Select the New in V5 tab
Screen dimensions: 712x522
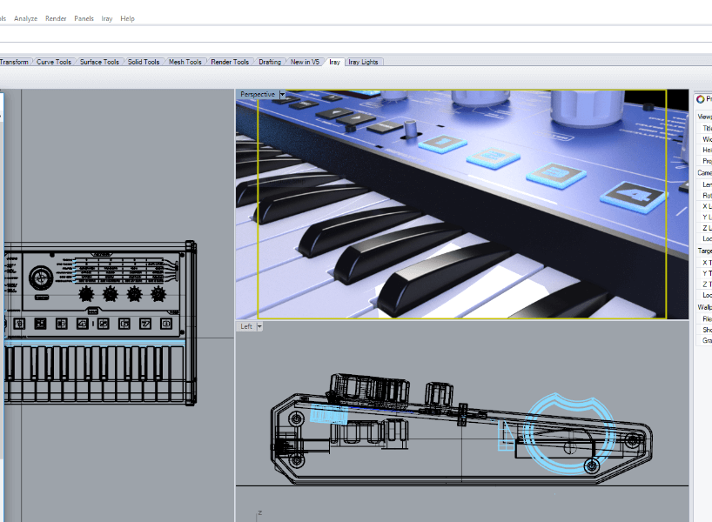(305, 62)
